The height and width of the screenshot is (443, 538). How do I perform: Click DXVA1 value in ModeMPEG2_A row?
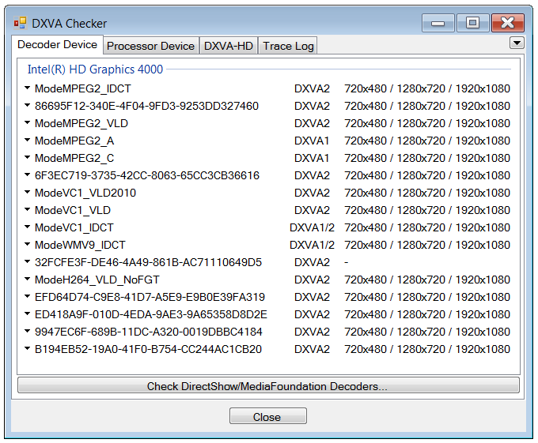coord(312,141)
